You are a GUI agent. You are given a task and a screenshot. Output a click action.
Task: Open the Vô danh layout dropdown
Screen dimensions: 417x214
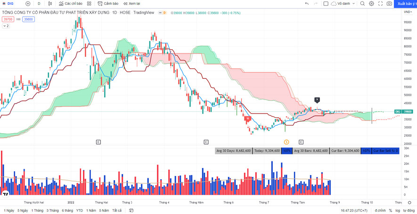click(346, 3)
